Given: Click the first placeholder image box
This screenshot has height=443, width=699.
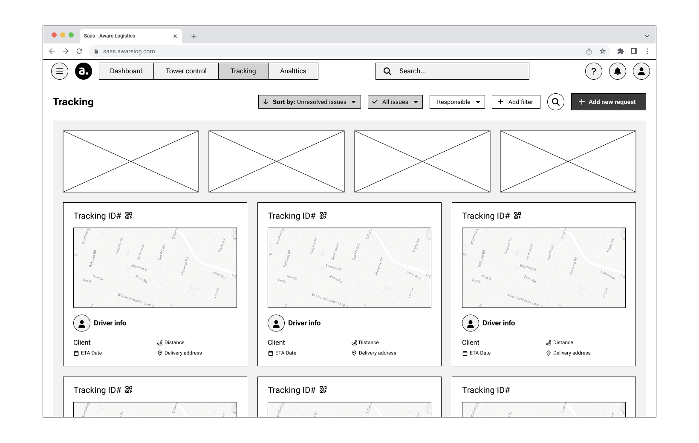Looking at the screenshot, I should pos(131,161).
